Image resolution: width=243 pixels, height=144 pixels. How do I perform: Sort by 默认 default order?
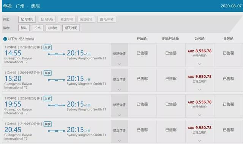(24, 28)
